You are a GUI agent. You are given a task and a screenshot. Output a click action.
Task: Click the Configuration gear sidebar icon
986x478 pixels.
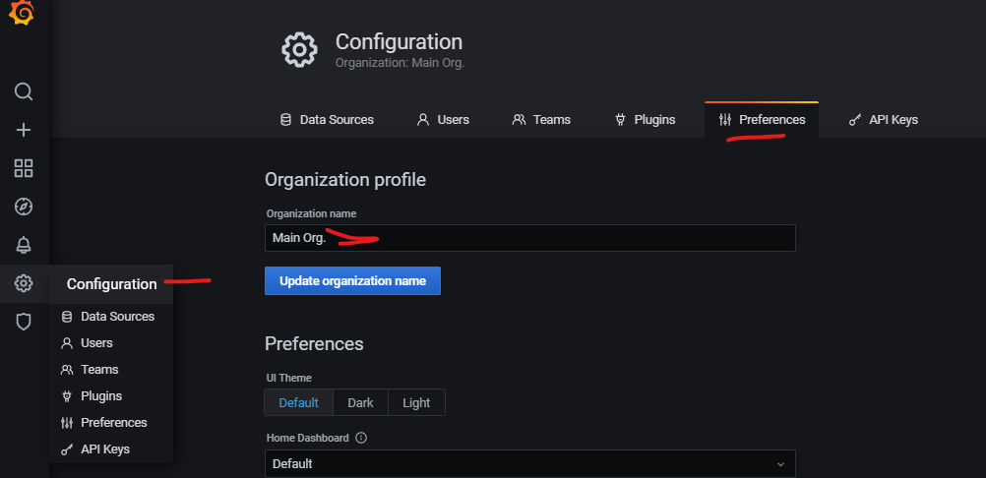[x=24, y=283]
